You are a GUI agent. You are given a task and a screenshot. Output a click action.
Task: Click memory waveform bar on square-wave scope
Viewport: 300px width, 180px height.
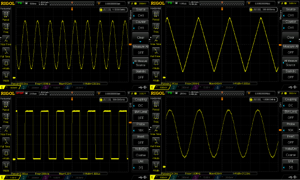point(72,94)
